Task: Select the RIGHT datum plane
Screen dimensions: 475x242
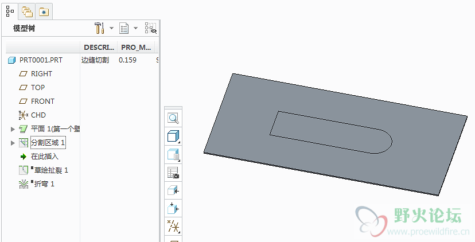Action: click(41, 73)
